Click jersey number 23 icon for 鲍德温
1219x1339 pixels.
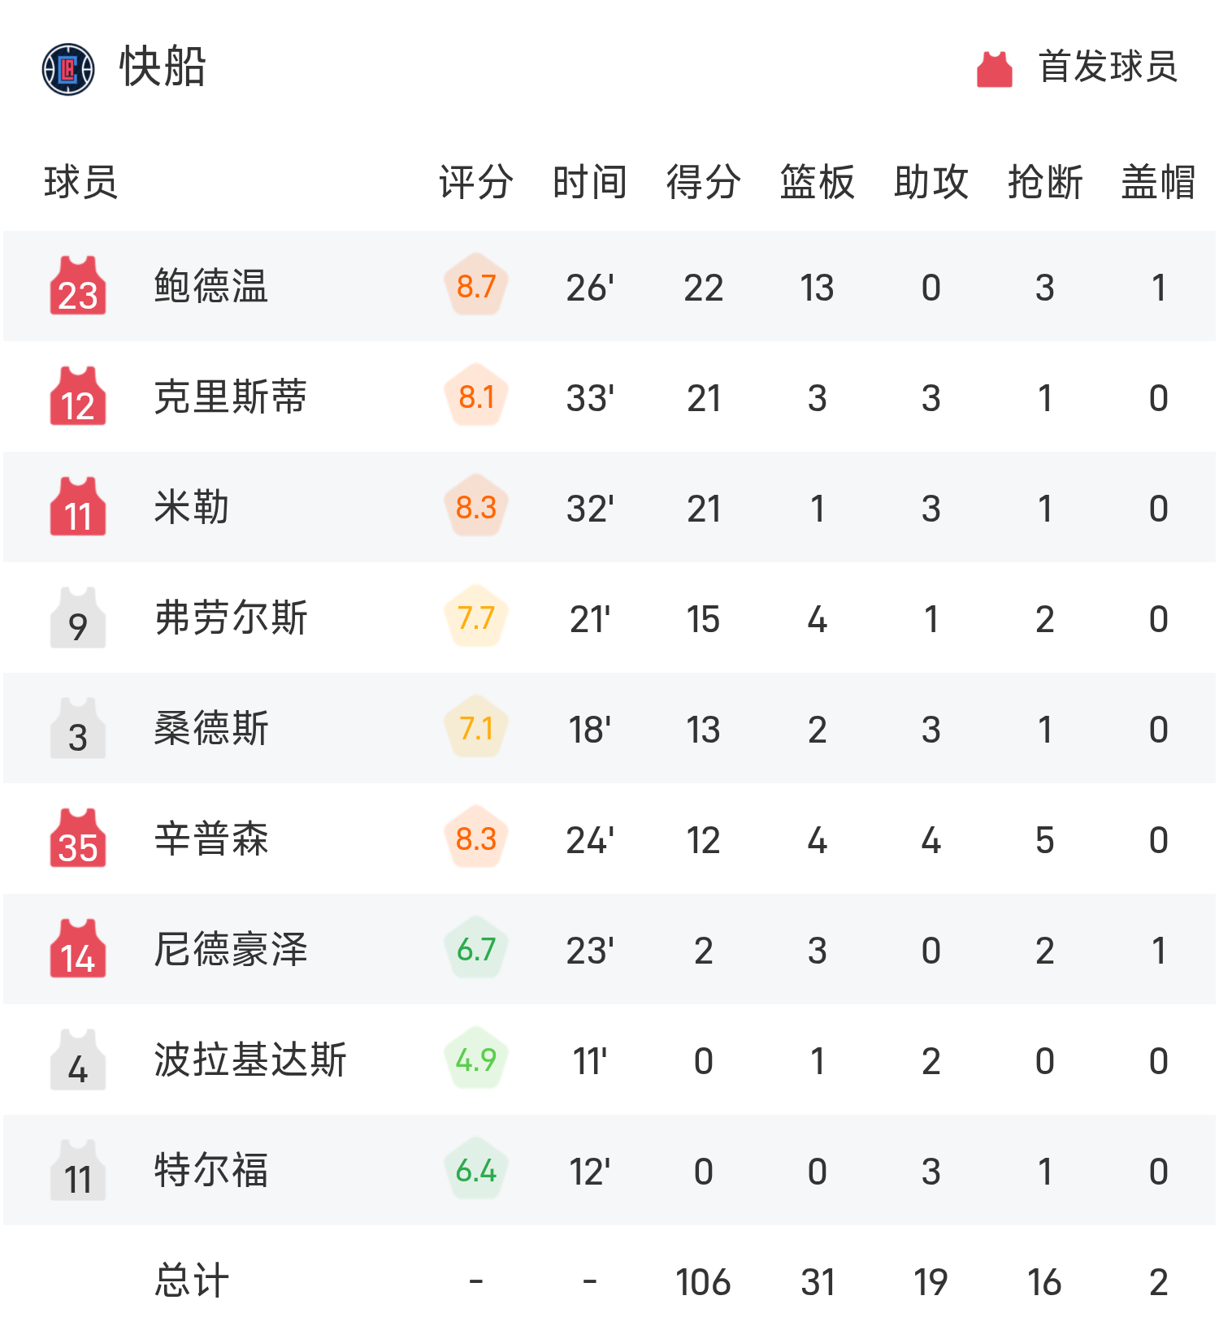click(78, 286)
